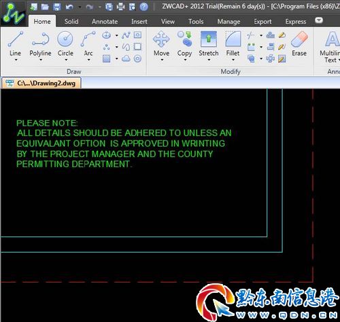The width and height of the screenshot is (340, 322).
Task: Expand the Copy dropdown arrow
Action: point(185,60)
